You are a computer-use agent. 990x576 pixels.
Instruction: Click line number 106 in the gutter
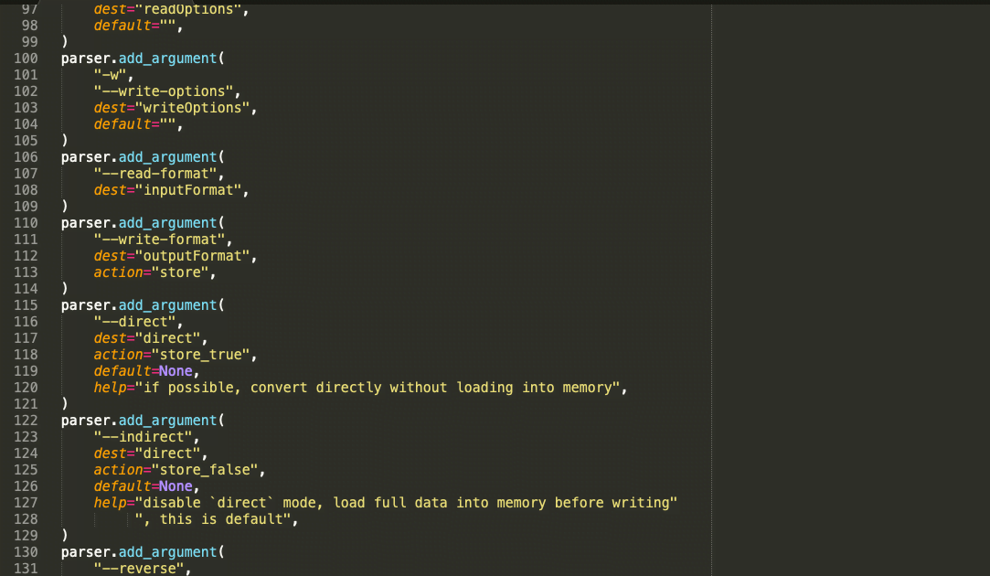click(x=26, y=157)
